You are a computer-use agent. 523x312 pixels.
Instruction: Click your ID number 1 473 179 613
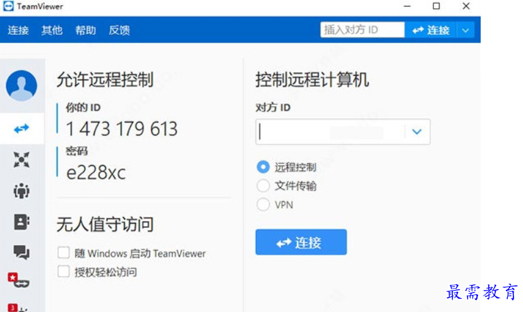click(122, 129)
